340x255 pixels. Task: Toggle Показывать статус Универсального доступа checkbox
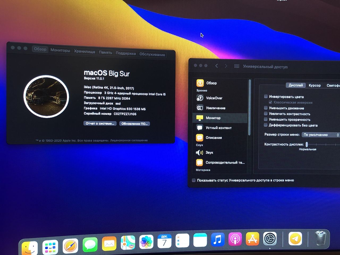pos(194,180)
